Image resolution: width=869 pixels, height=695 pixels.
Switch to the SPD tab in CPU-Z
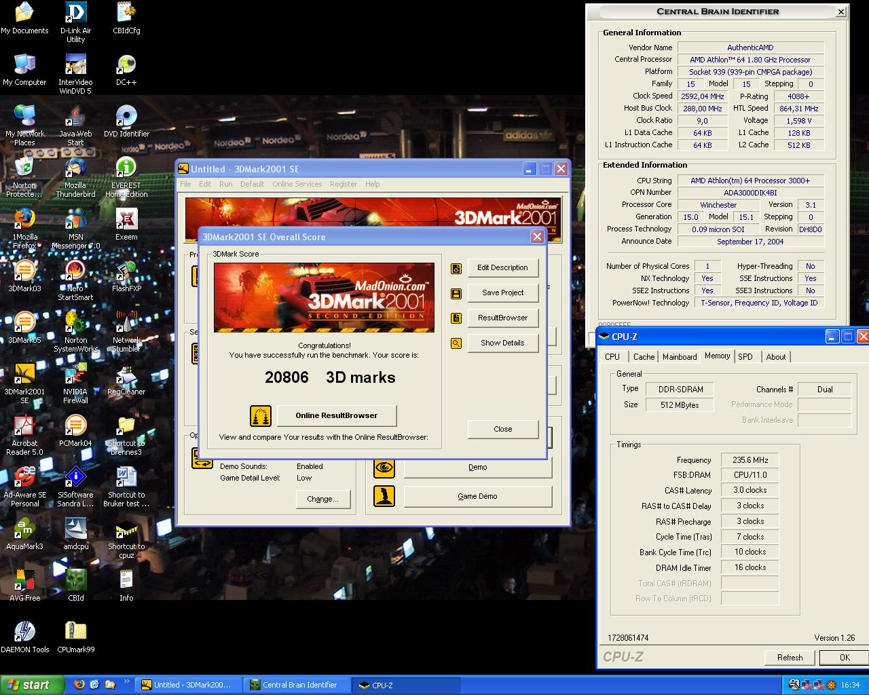[745, 356]
